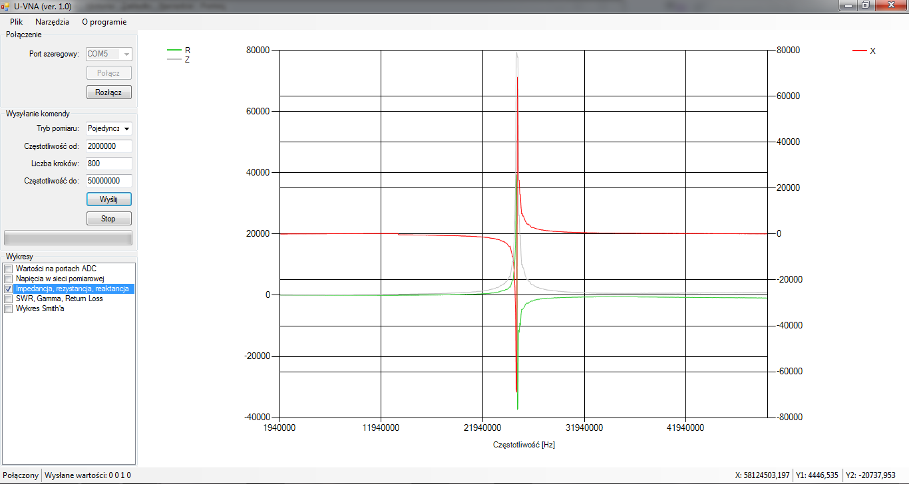The width and height of the screenshot is (909, 484).
Task: Click the measurement progress bar
Action: (x=68, y=238)
